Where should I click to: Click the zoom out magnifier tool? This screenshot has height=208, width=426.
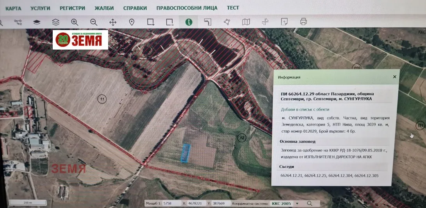pyautogui.click(x=94, y=22)
